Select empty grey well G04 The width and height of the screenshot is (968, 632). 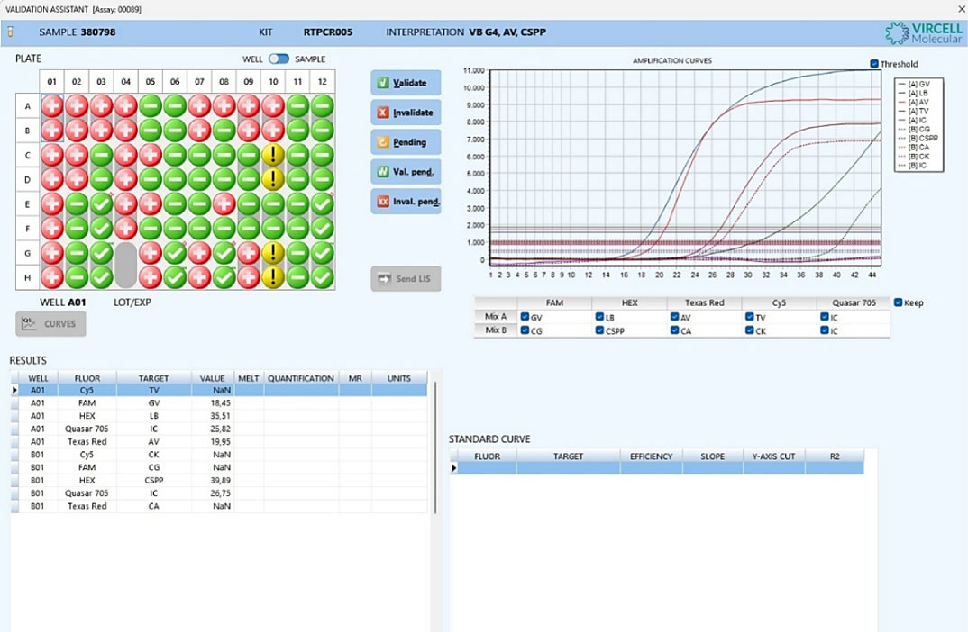click(125, 265)
